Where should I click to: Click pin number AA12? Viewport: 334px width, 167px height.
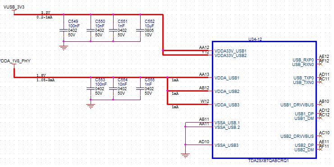click(204, 47)
